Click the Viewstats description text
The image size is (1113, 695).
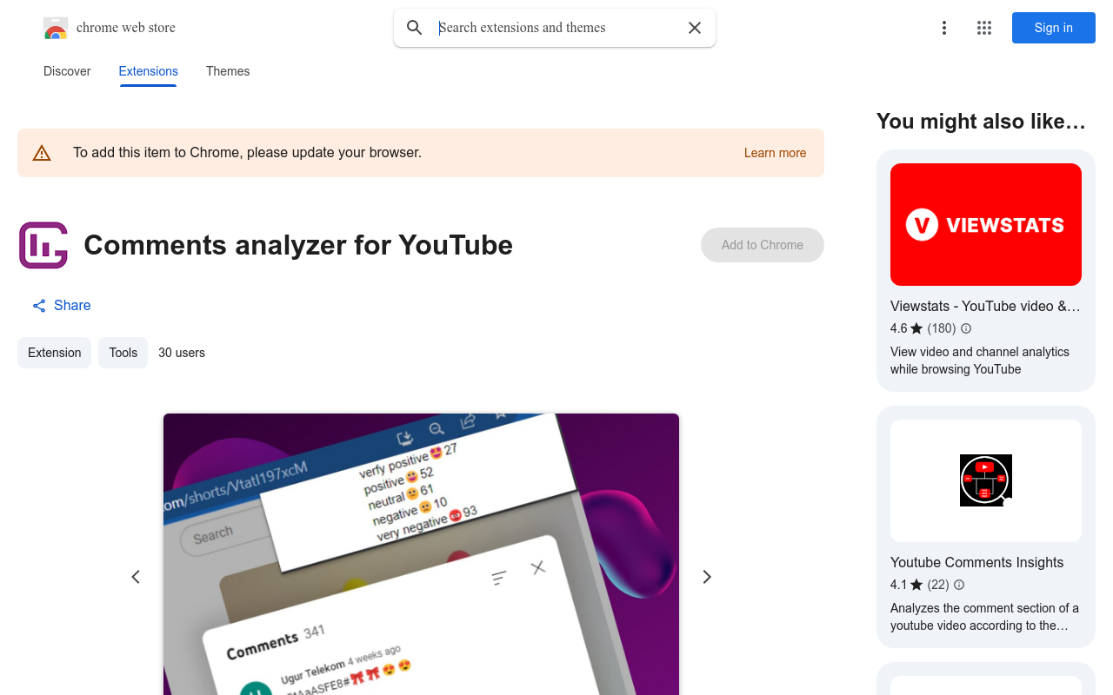[x=980, y=361]
